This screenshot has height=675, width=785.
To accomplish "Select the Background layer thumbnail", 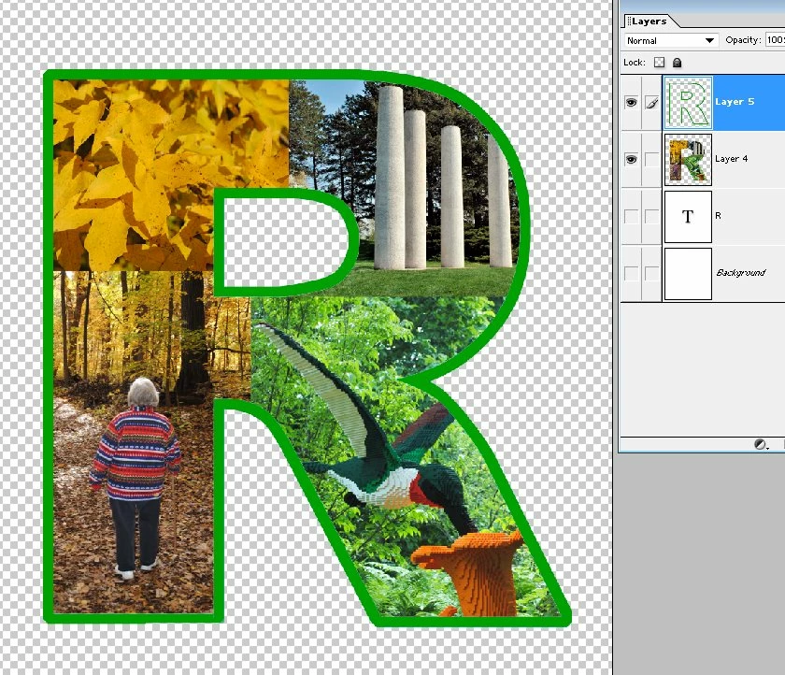I will coord(688,274).
